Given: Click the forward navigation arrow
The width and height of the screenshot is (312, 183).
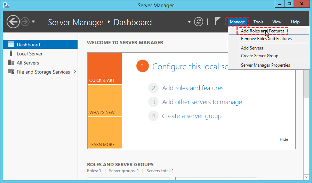Looking at the screenshot, I should tap(25, 22).
